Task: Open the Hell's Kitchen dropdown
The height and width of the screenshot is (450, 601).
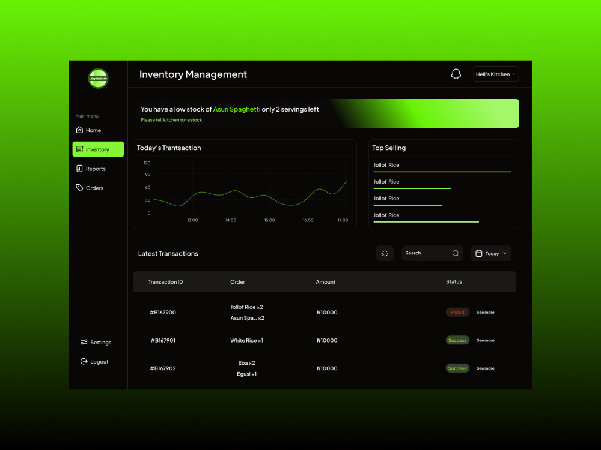Action: click(x=496, y=74)
